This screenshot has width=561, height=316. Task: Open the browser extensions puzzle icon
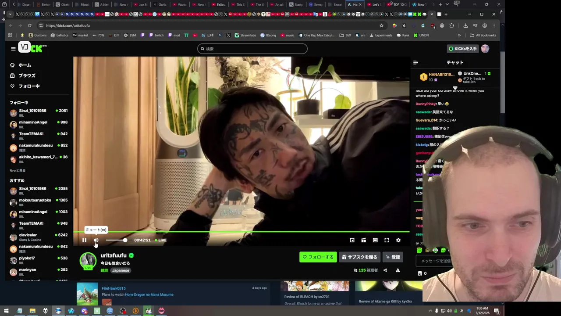(x=451, y=25)
